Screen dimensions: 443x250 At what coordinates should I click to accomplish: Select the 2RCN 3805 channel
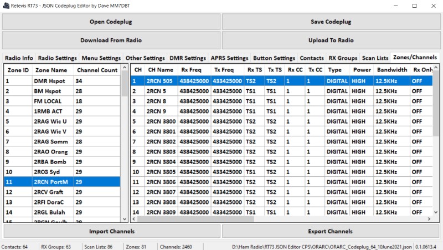[x=161, y=172]
